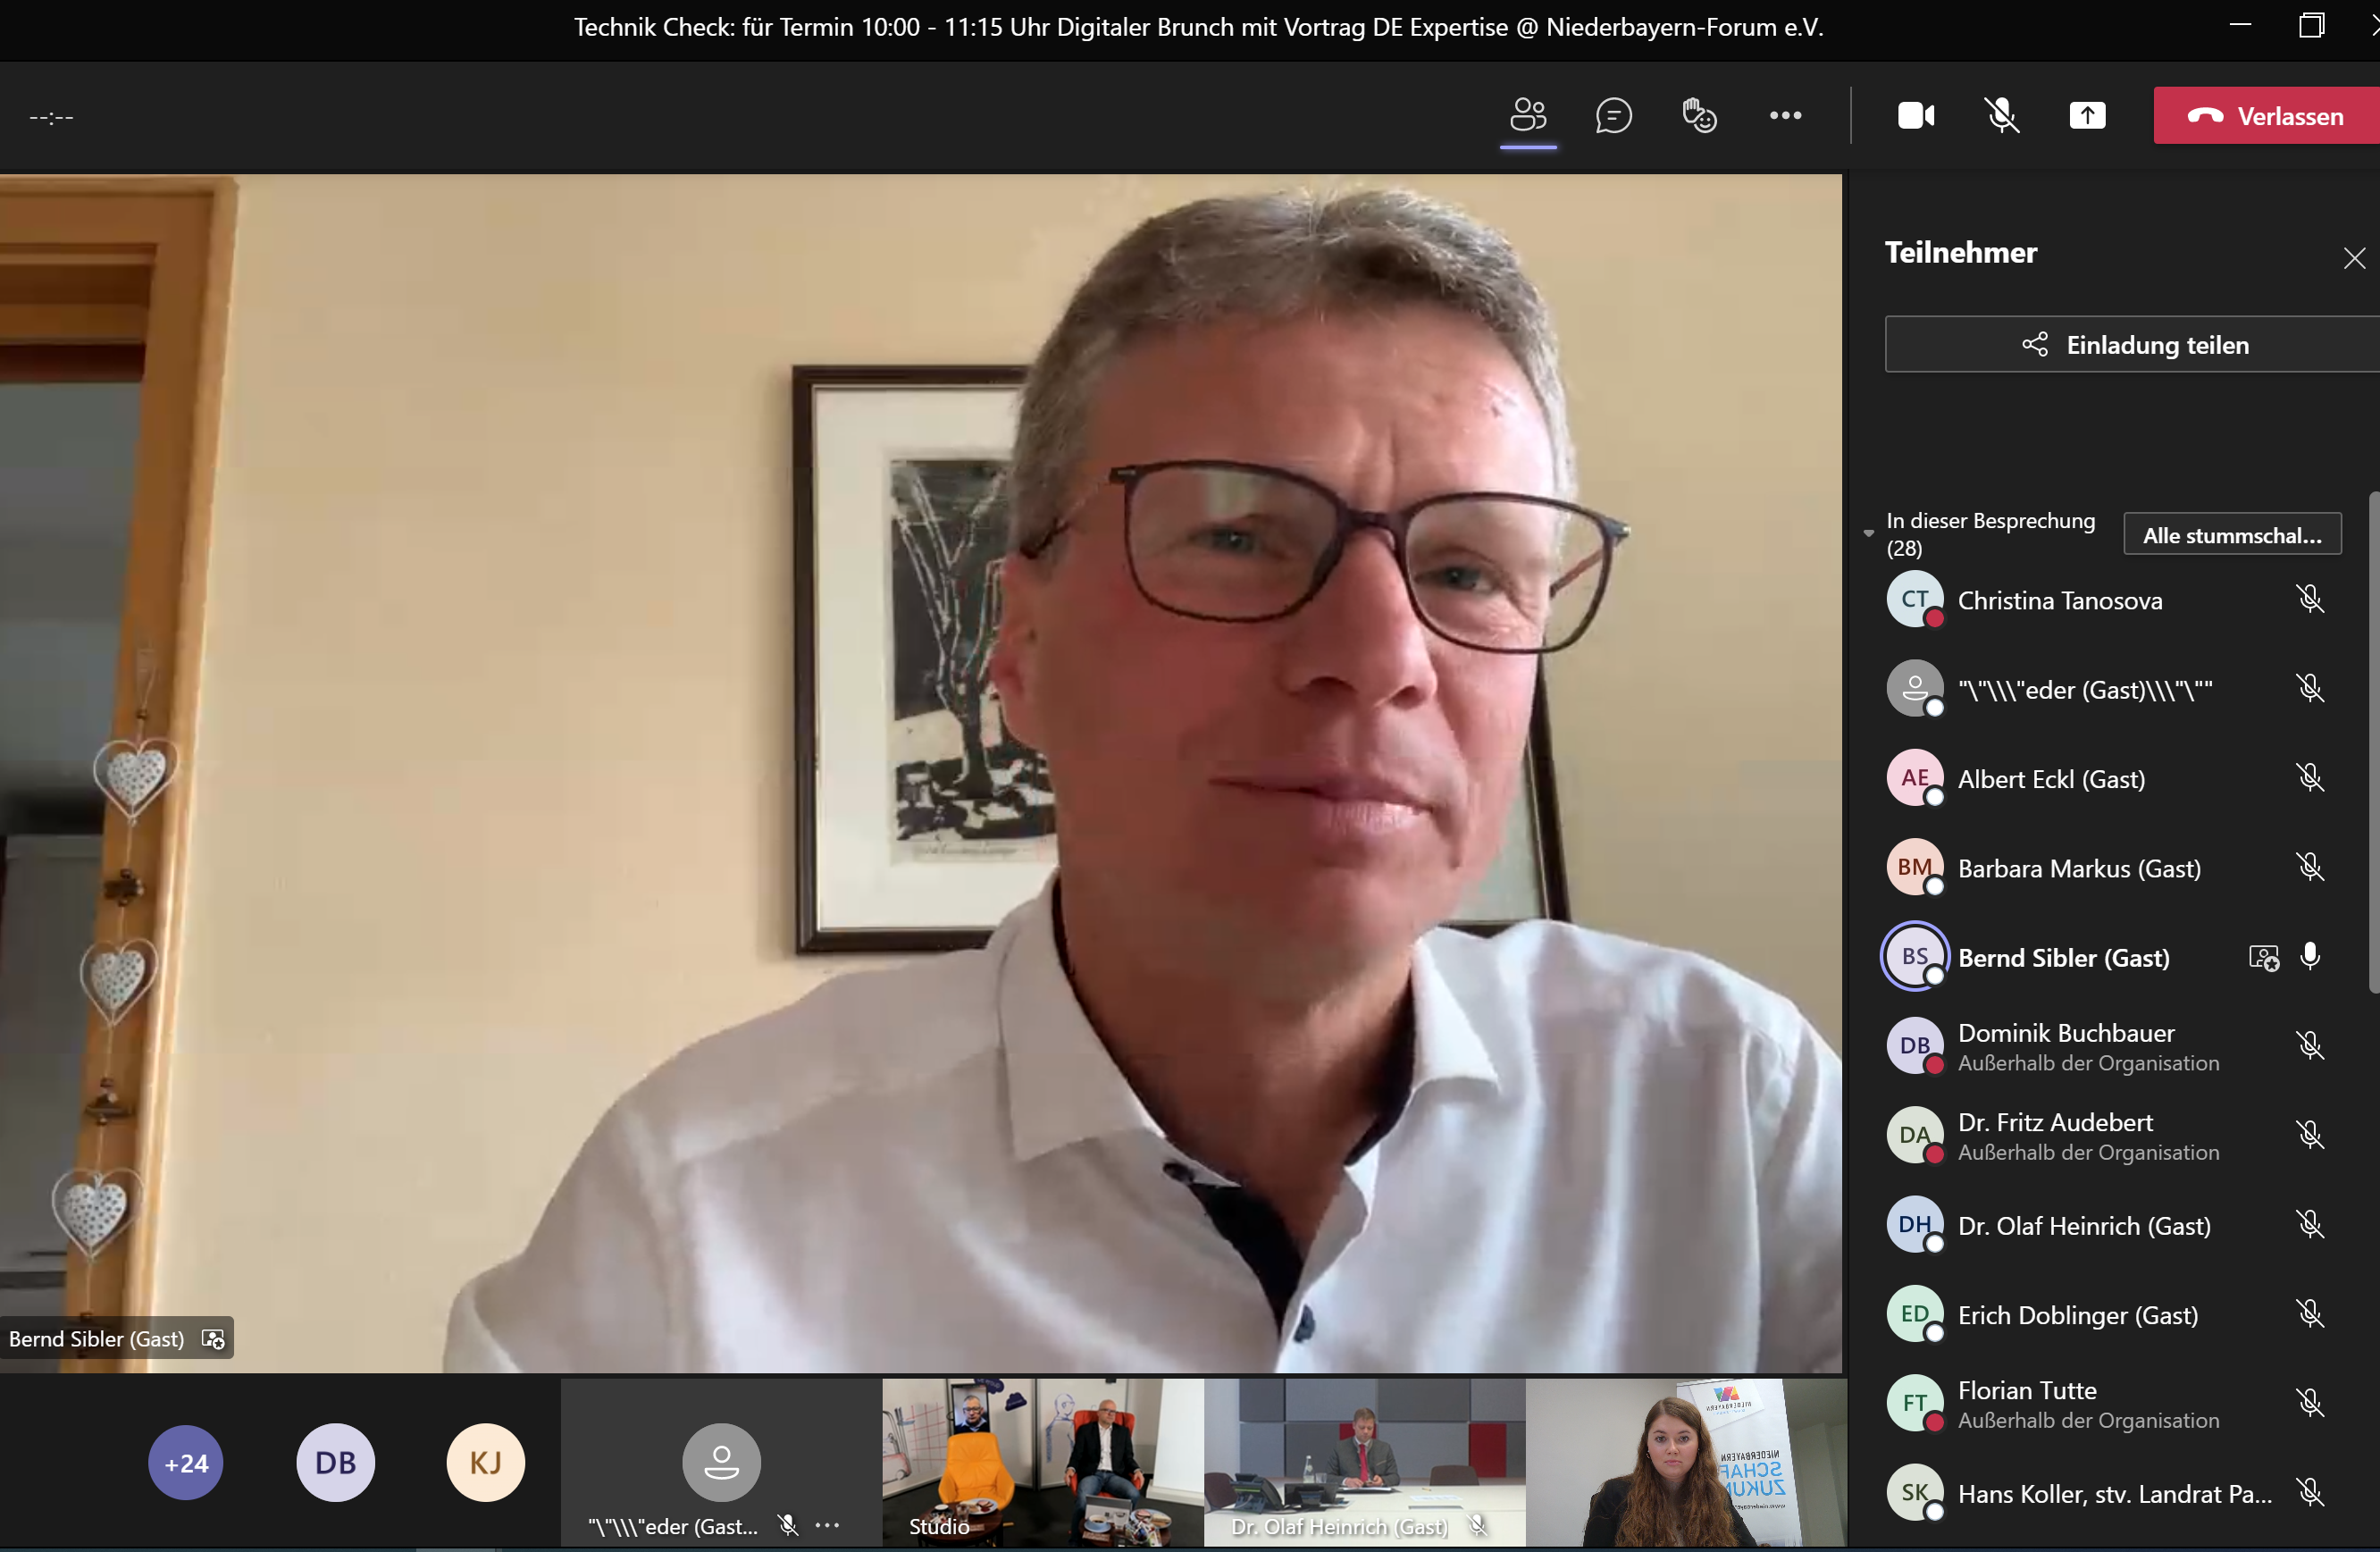Unmute your microphone in toolbar
Screen dimensions: 2380x1552
(2001, 116)
